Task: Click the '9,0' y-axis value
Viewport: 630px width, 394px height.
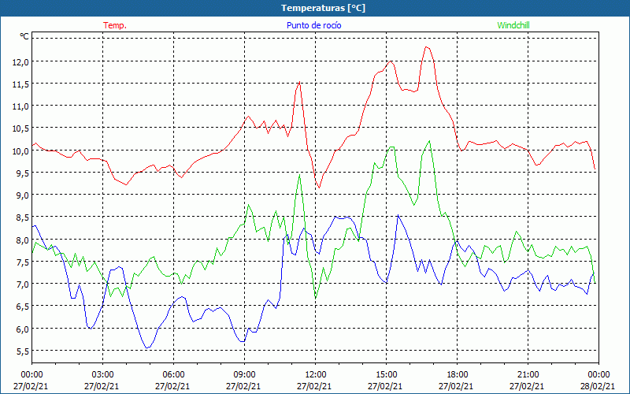Action: [x=22, y=195]
